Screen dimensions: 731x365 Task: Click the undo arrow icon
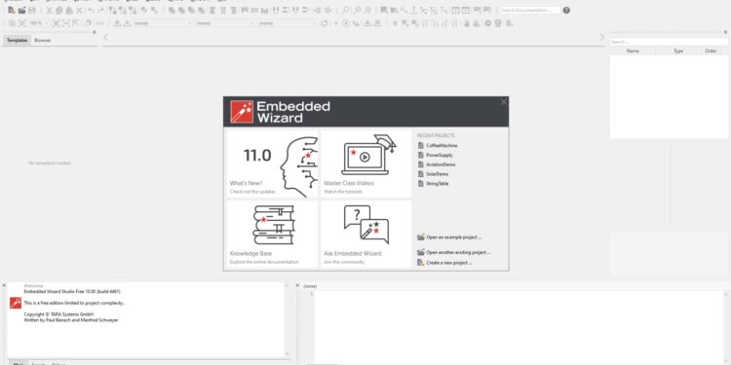[x=91, y=10]
